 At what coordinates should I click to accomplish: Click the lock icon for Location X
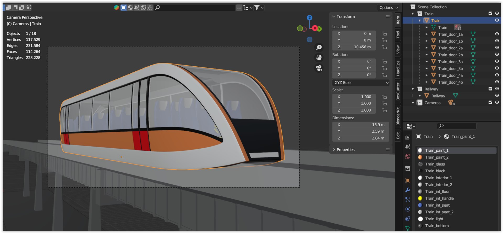384,34
